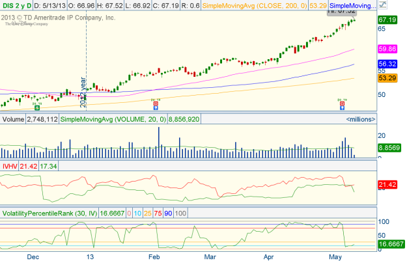Select the event marker in early May
Viewport: 407px width, 261px height.
(x=341, y=102)
